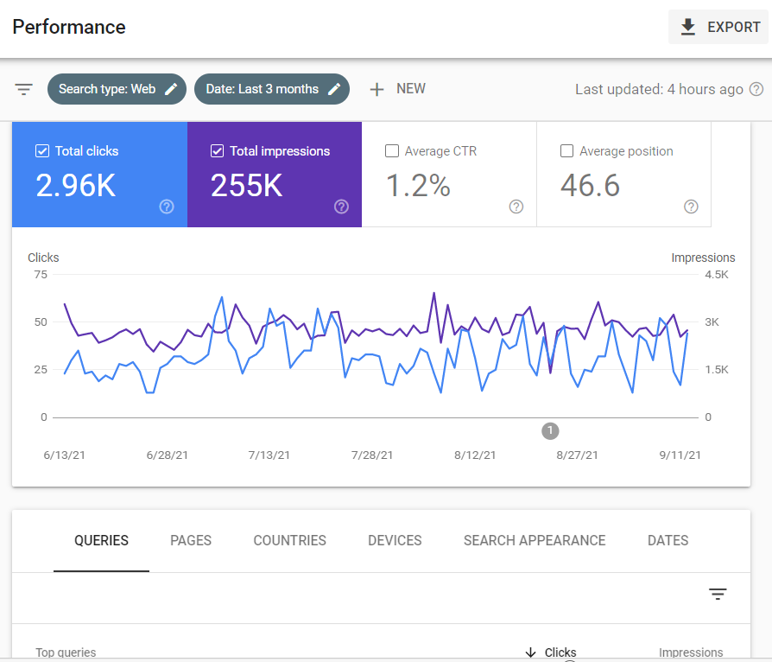Open the filter options icon beside the chips
772x662 pixels.
pyautogui.click(x=23, y=88)
